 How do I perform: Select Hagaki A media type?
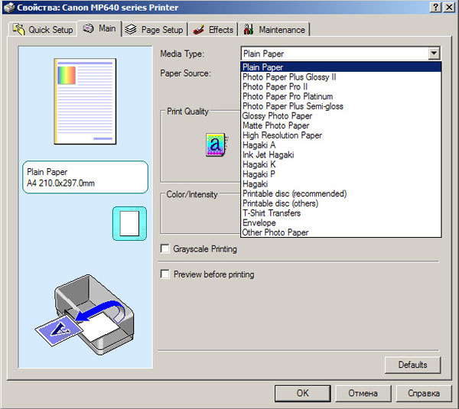coord(341,144)
